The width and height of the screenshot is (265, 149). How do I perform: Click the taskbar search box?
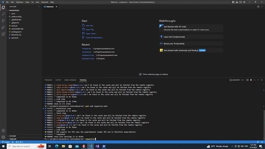pos(26,146)
